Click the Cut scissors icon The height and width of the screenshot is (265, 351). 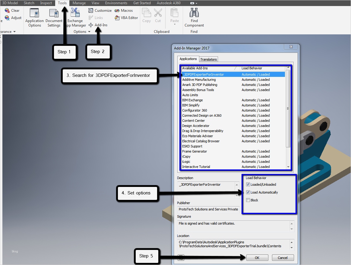(158, 13)
